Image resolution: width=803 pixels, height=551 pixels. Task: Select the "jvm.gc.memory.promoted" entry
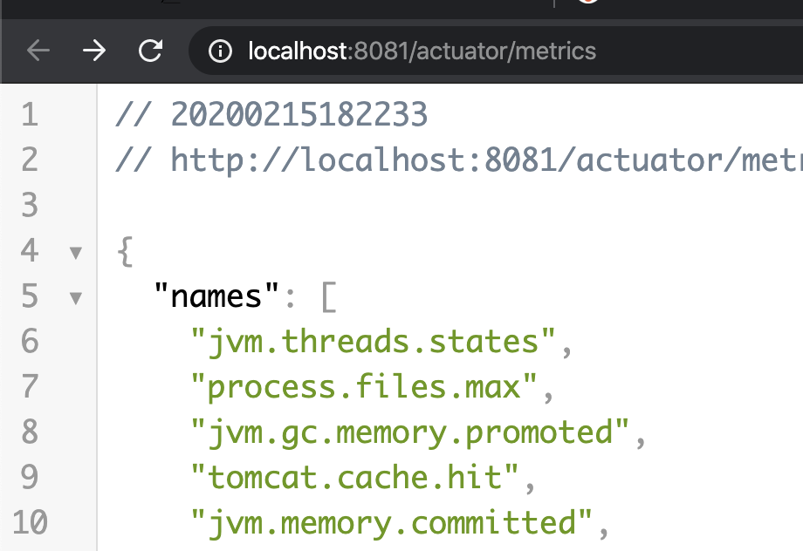pyautogui.click(x=409, y=432)
